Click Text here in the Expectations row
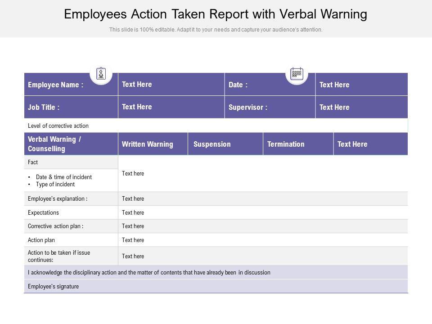 pos(133,213)
